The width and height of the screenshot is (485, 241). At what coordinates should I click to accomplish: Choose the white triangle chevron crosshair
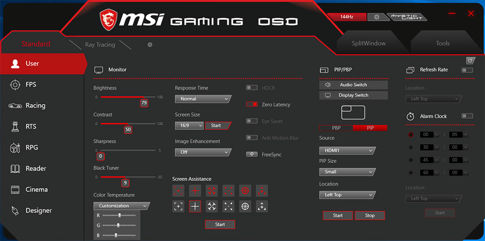pyautogui.click(x=261, y=207)
